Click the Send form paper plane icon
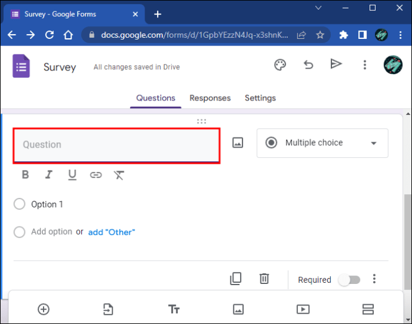This screenshot has width=412, height=324. click(336, 65)
